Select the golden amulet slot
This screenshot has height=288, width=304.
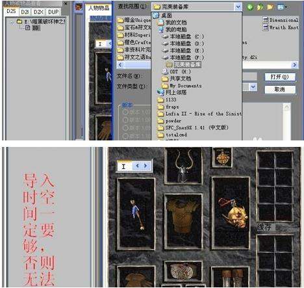pyautogui.click(x=222, y=157)
